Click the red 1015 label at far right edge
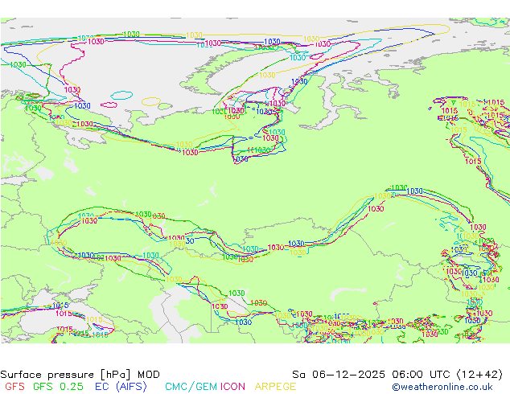The image size is (510, 394). (x=473, y=162)
